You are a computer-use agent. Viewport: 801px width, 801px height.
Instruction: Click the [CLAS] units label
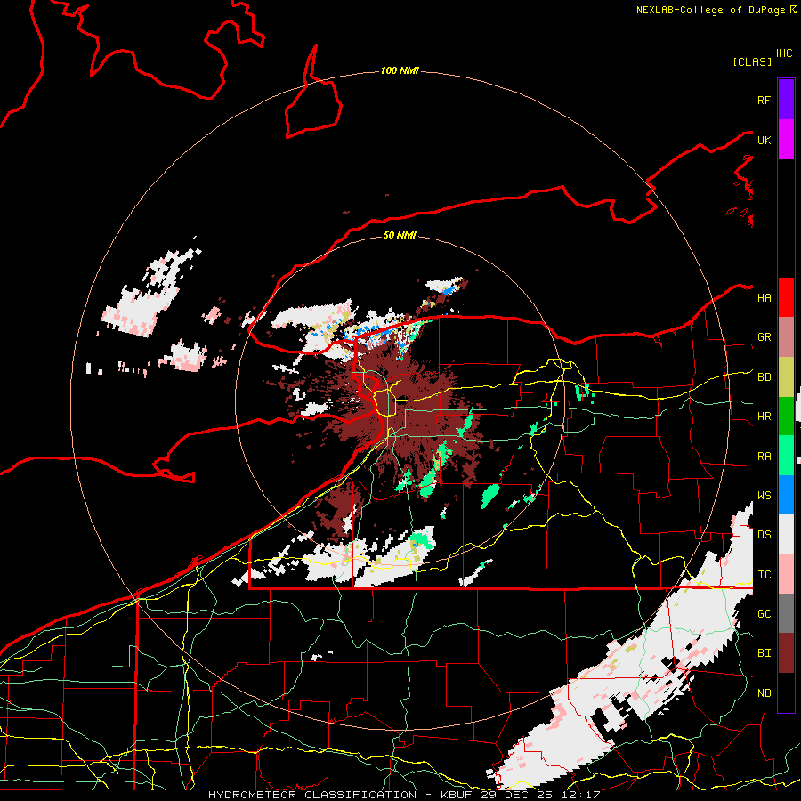(752, 61)
